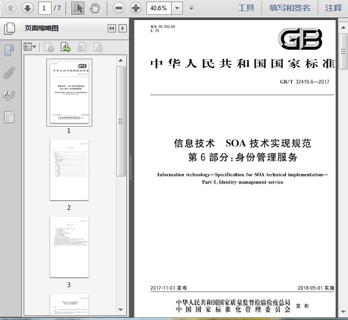The width and height of the screenshot is (348, 320).
Task: Expand the thumbnails pane with right arrow
Action: 123,28
